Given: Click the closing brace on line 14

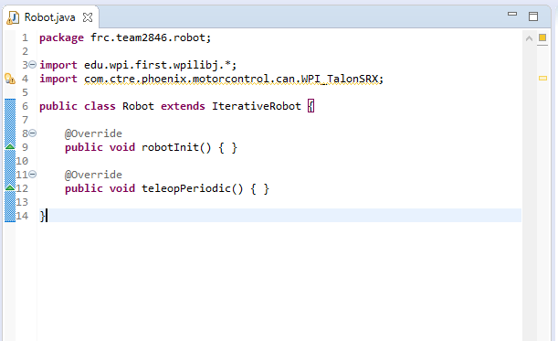Looking at the screenshot, I should (x=42, y=216).
